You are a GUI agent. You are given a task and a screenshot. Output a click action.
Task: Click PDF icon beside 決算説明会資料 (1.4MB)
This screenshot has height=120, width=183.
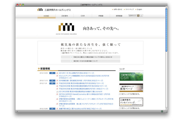pyautogui.click(x=57, y=89)
